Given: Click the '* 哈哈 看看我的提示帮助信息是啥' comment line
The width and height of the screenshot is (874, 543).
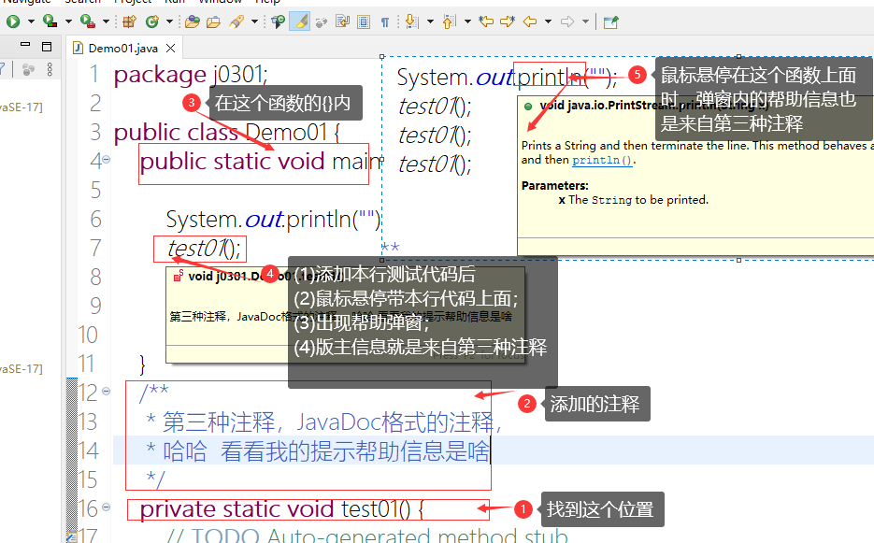Looking at the screenshot, I should point(318,451).
